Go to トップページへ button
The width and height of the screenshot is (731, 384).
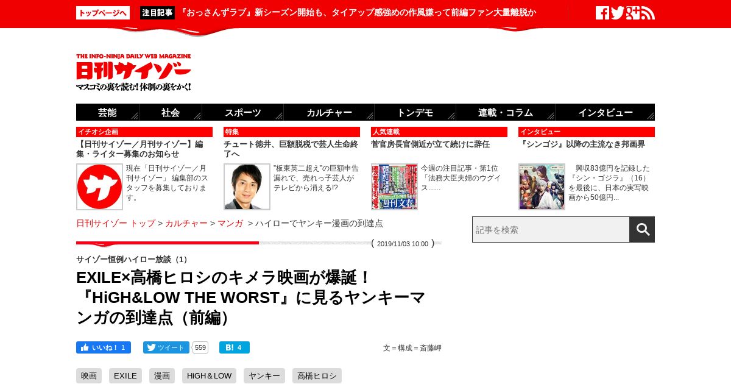click(x=103, y=13)
